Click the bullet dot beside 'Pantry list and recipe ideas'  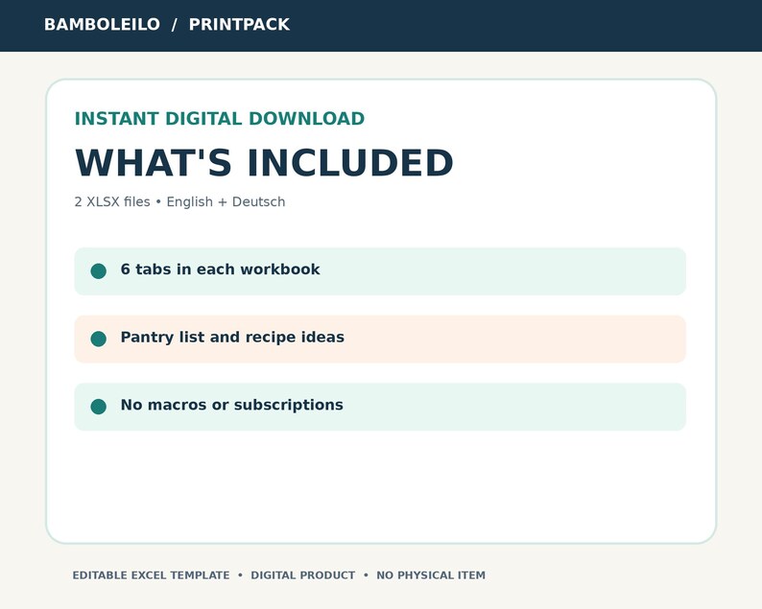99,339
